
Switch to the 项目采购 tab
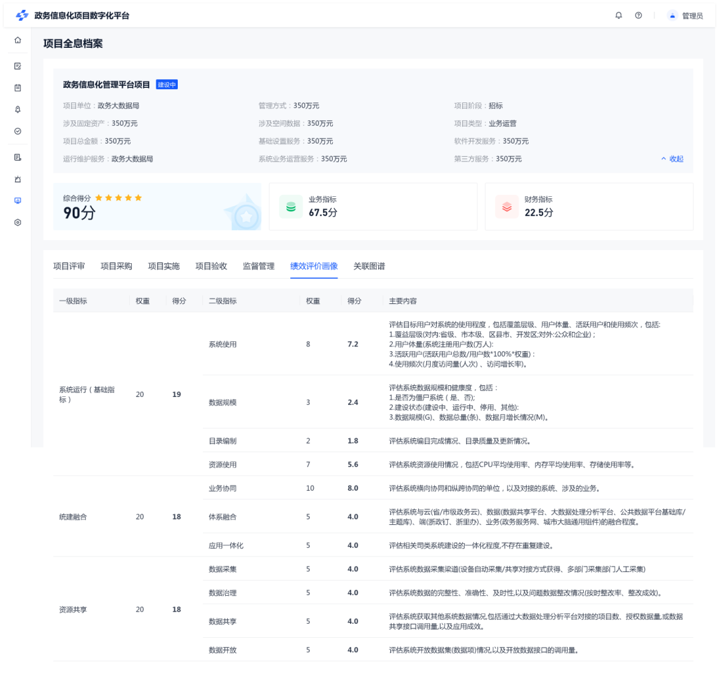point(117,266)
